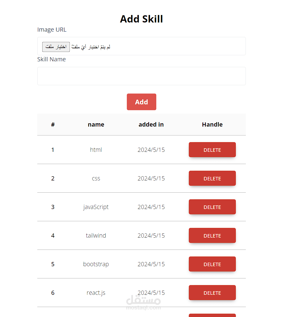Delete the css skill row
The width and height of the screenshot is (287, 317).
(x=212, y=178)
